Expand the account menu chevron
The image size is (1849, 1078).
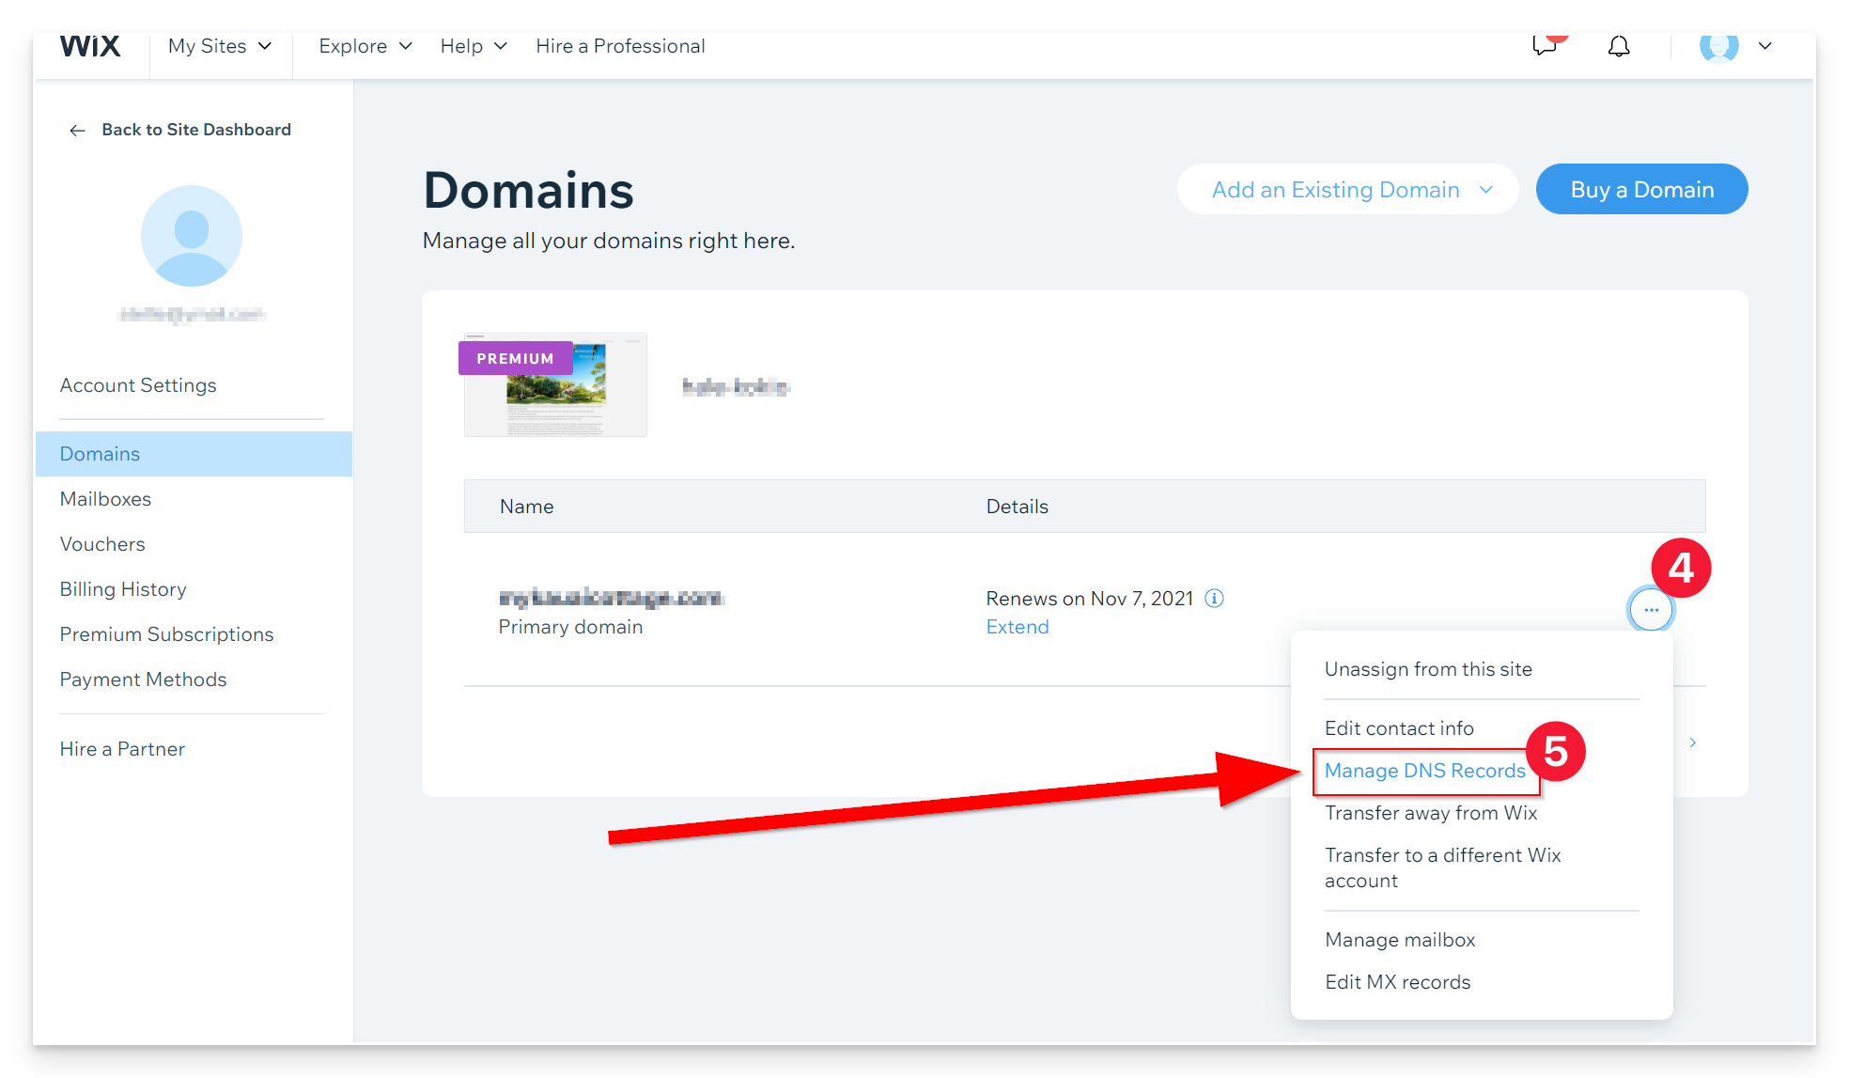pyautogui.click(x=1764, y=46)
